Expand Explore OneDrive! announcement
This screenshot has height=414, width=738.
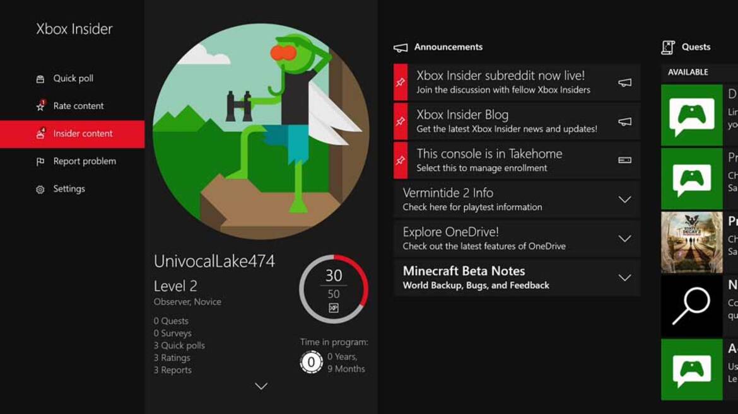(624, 239)
